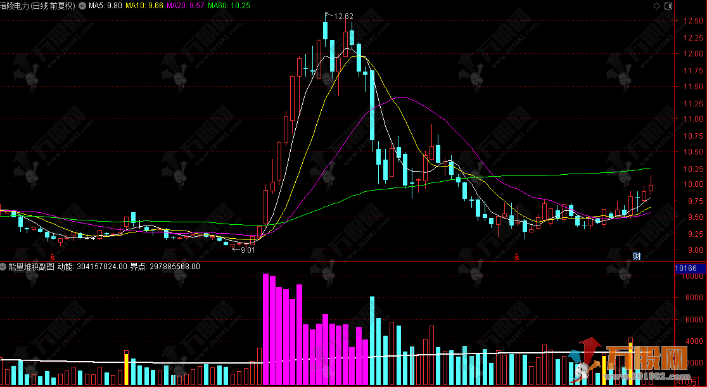The height and width of the screenshot is (387, 707).
Task: Open the 财 financial info marker
Action: 637,256
